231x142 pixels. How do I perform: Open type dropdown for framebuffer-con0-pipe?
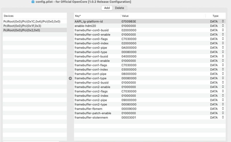[223, 48]
